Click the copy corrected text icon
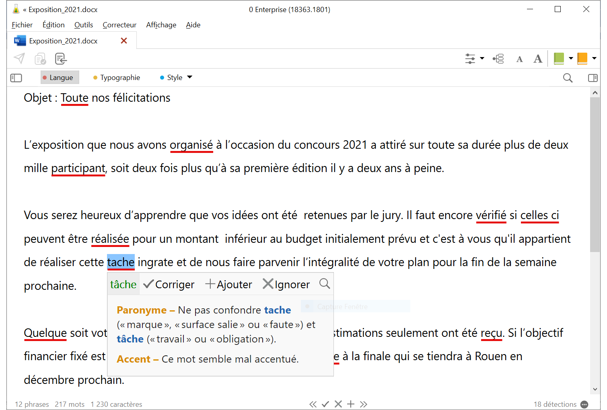The width and height of the screenshot is (607, 410). (40, 59)
